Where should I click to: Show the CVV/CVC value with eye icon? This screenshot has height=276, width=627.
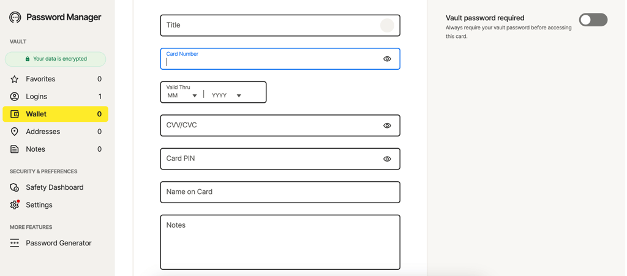click(387, 125)
